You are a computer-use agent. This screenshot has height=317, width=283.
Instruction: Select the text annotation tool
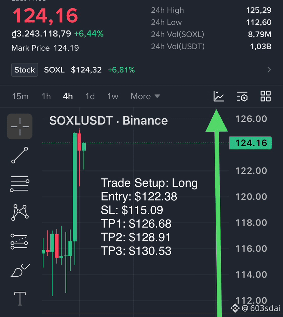[20, 299]
